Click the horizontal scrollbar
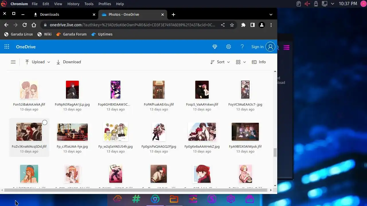Viewport: 367px width, 206px height. pyautogui.click(x=136, y=190)
